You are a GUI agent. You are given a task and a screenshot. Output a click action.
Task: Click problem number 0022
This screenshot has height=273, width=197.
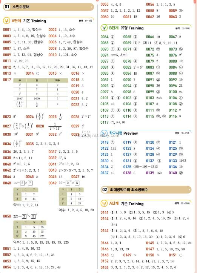coord(75,105)
